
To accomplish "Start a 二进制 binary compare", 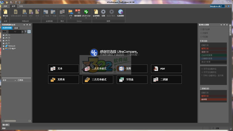I will (166, 79).
